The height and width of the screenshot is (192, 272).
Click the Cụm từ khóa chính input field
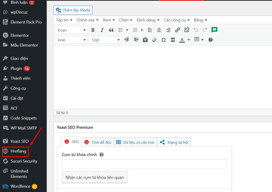[144, 164]
